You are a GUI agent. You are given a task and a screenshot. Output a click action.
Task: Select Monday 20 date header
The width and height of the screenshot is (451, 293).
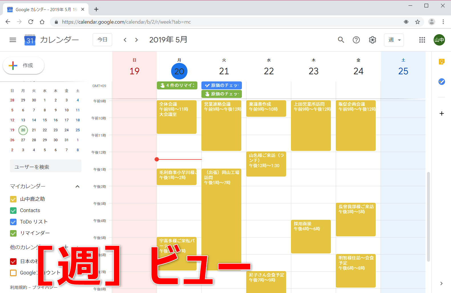[179, 71]
